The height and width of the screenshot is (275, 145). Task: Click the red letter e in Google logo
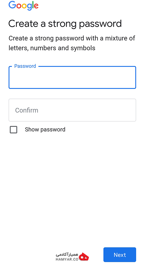[x=36, y=6]
